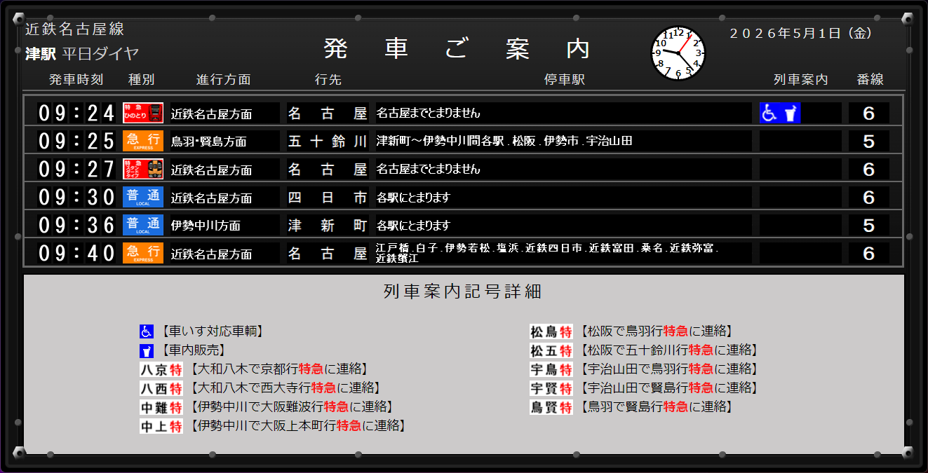
Task: Click the 鳥羽・賢島方面 direction
Action: 209,142
